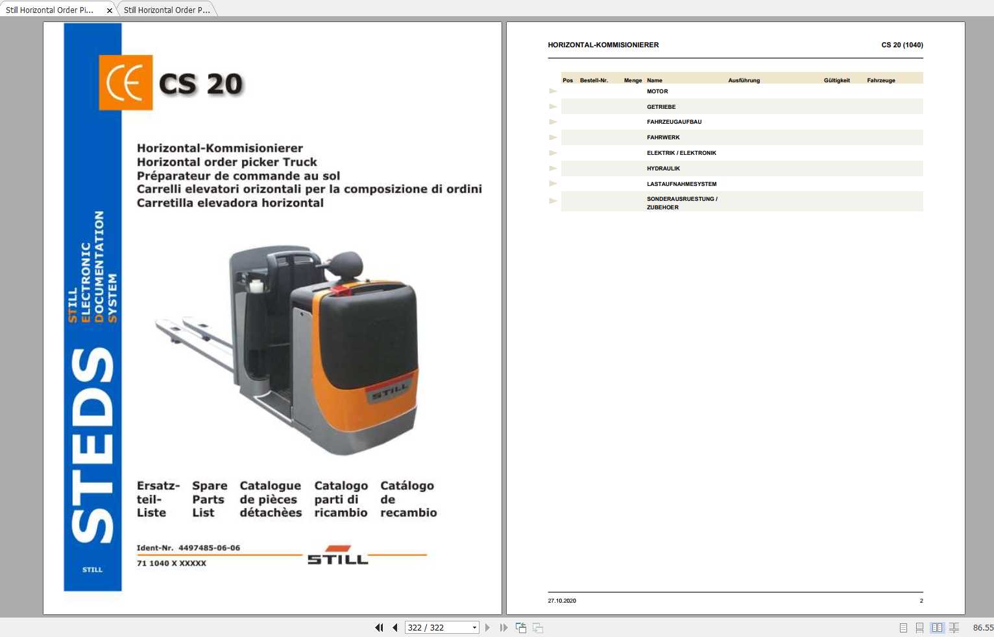The width and height of the screenshot is (994, 637).
Task: Open the page number dropdown
Action: tap(474, 627)
